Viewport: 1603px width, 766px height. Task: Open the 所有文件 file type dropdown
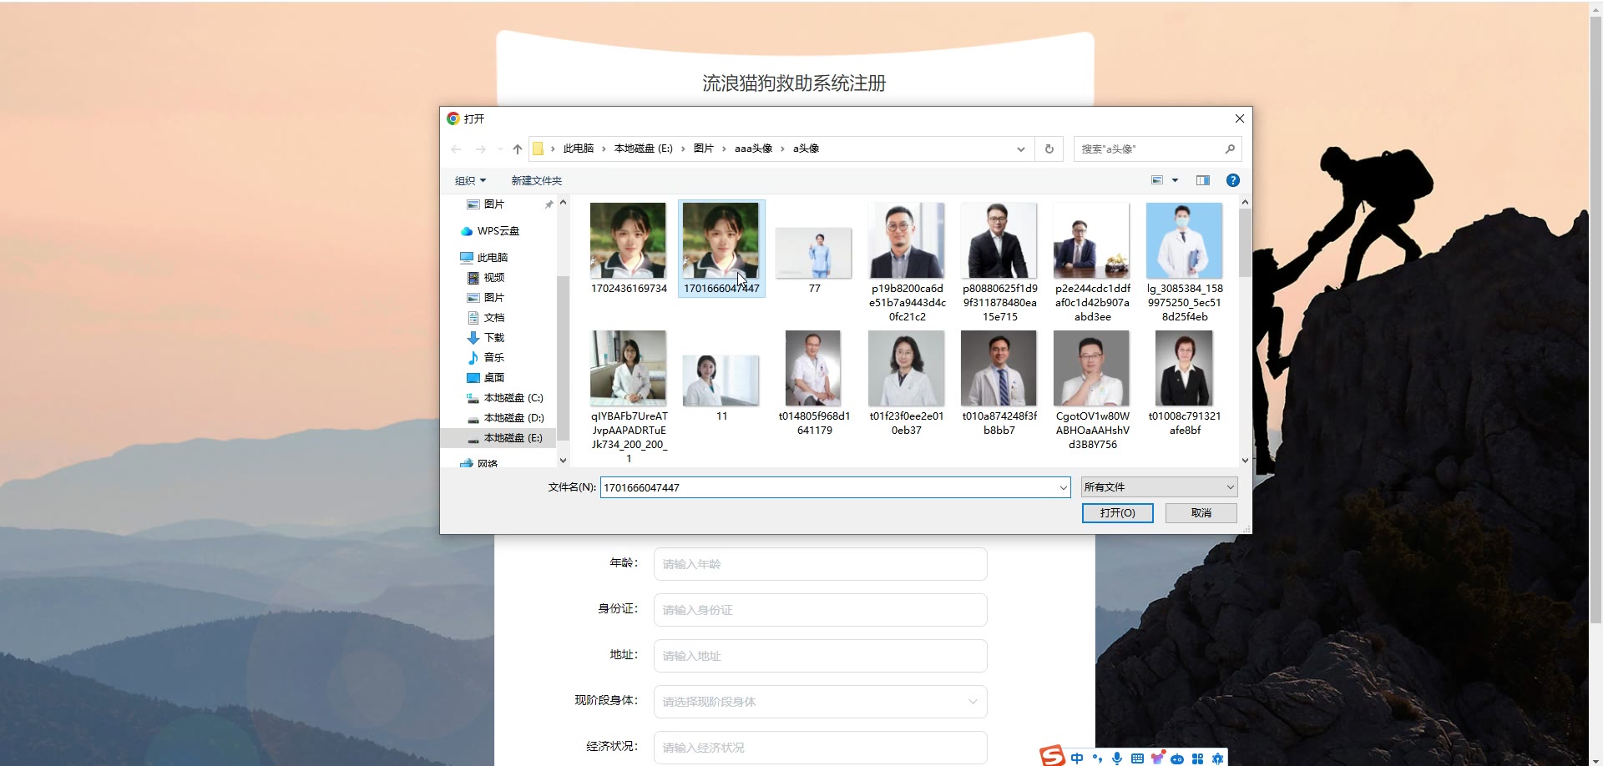tap(1159, 487)
